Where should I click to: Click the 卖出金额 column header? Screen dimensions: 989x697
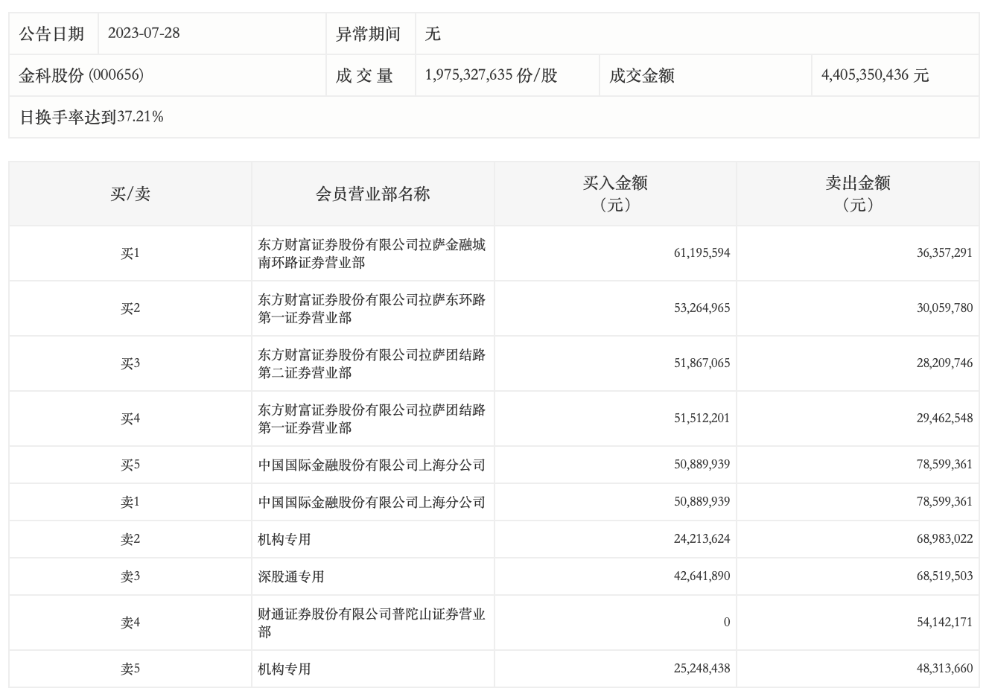point(857,194)
